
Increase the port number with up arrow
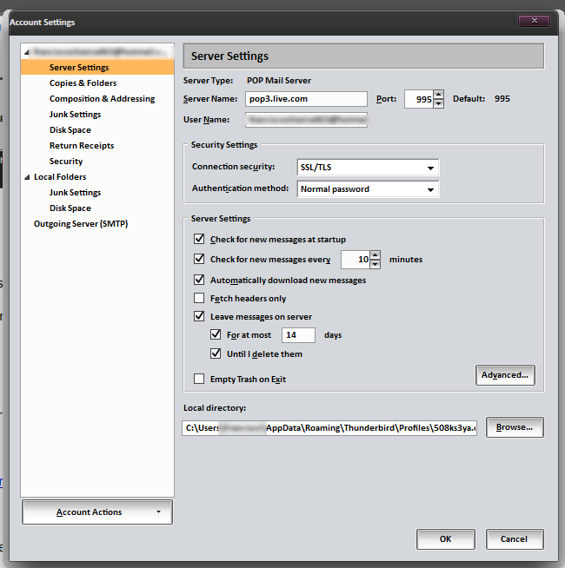pos(439,95)
